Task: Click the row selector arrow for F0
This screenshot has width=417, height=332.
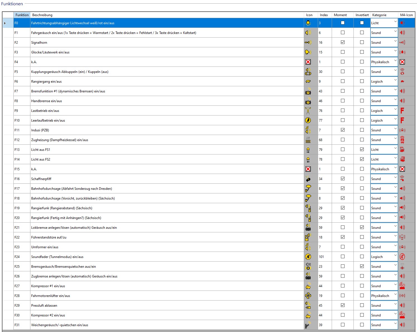Action: [x=5, y=23]
